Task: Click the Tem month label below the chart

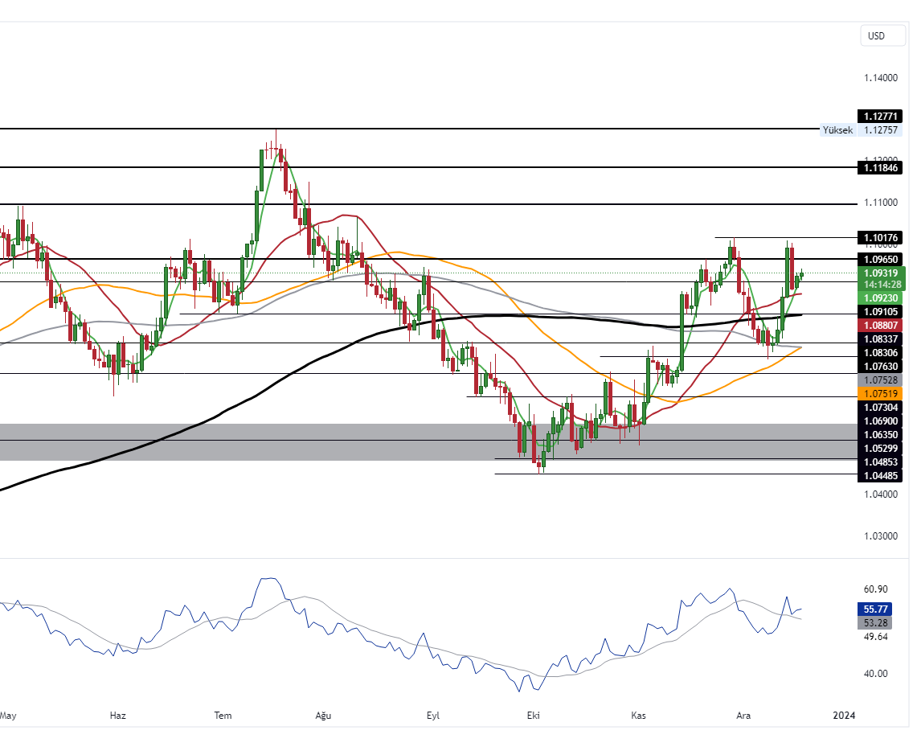Action: click(222, 715)
